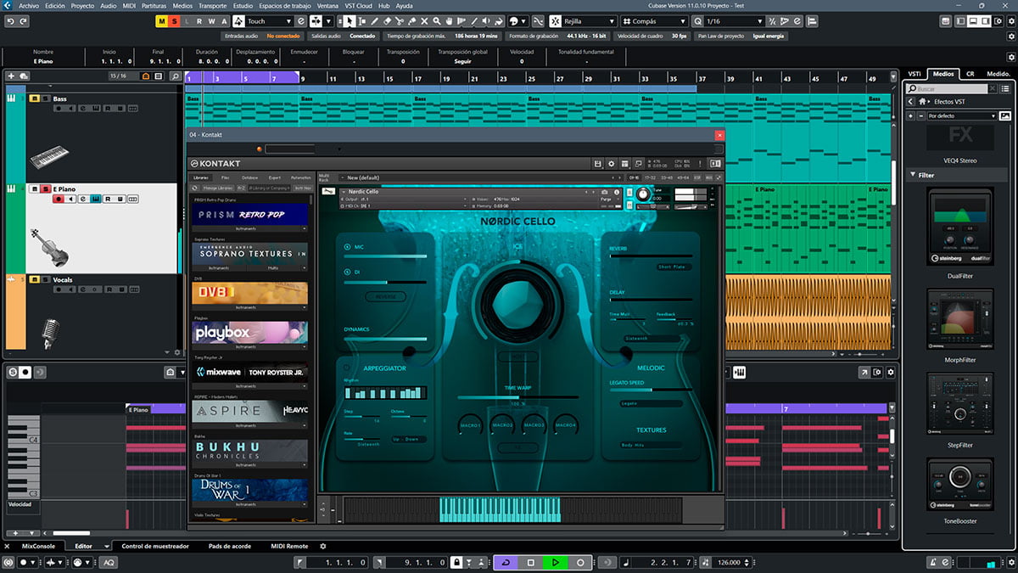Enable record on the E Piano track
Viewport: 1018px width, 573px height.
point(59,199)
